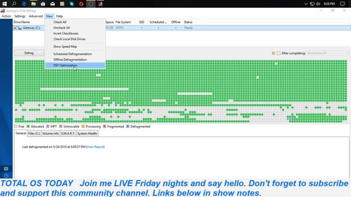The height and width of the screenshot is (197, 351).
Task: Click the Free legend color swatch
Action: (16, 126)
